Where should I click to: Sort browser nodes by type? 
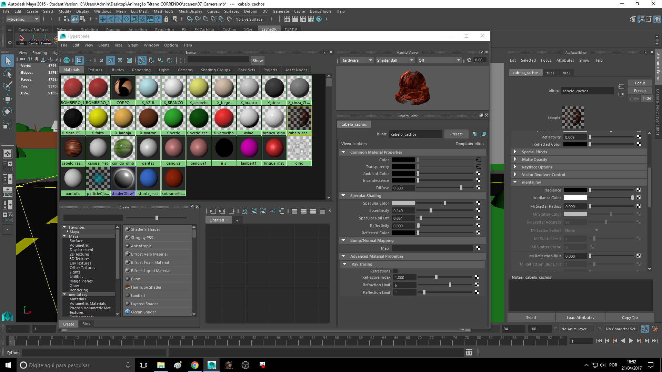pos(151,60)
